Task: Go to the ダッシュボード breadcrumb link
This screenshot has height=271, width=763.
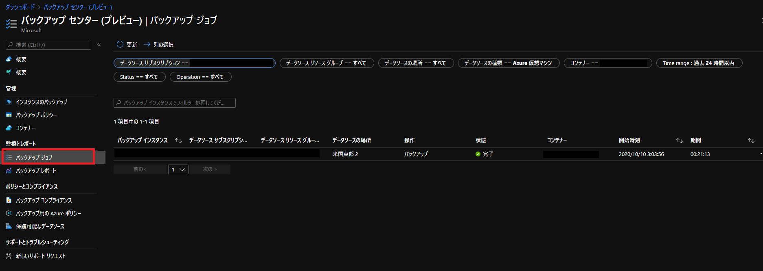Action: (x=20, y=7)
